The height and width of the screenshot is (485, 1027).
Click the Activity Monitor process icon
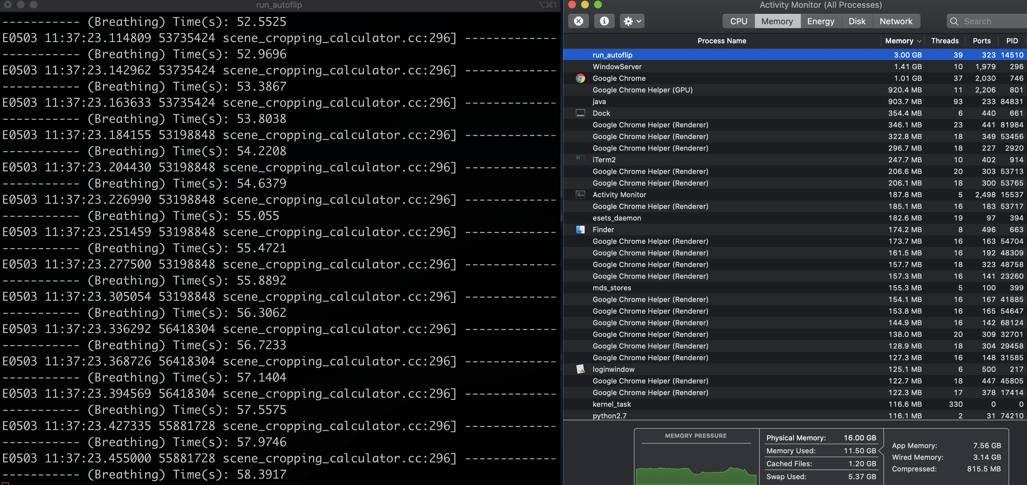[x=580, y=194]
